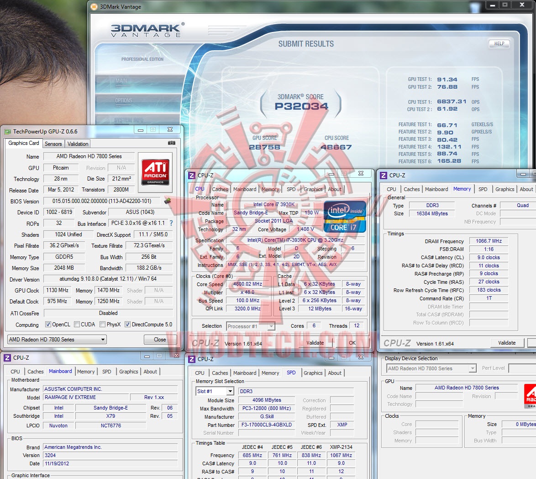The image size is (536, 479).
Task: Open Caches tab in the CPU-Z CPU window
Action: [x=220, y=189]
